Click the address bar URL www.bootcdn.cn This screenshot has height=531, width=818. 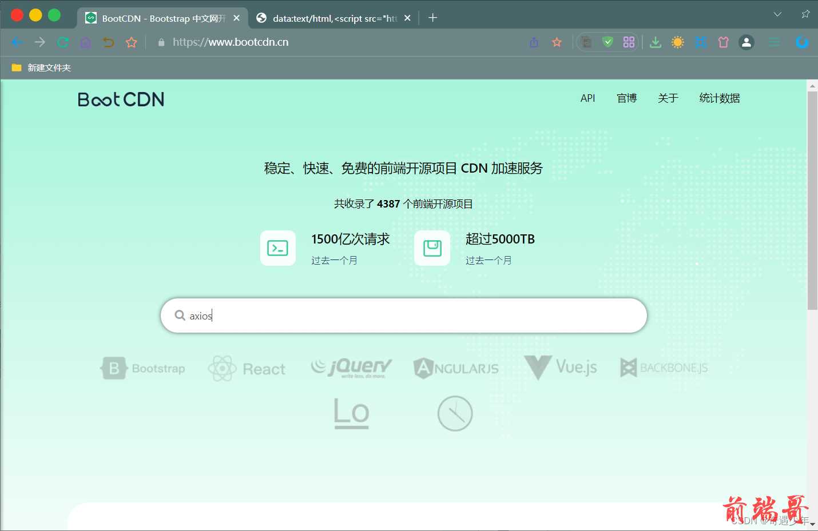tap(231, 42)
